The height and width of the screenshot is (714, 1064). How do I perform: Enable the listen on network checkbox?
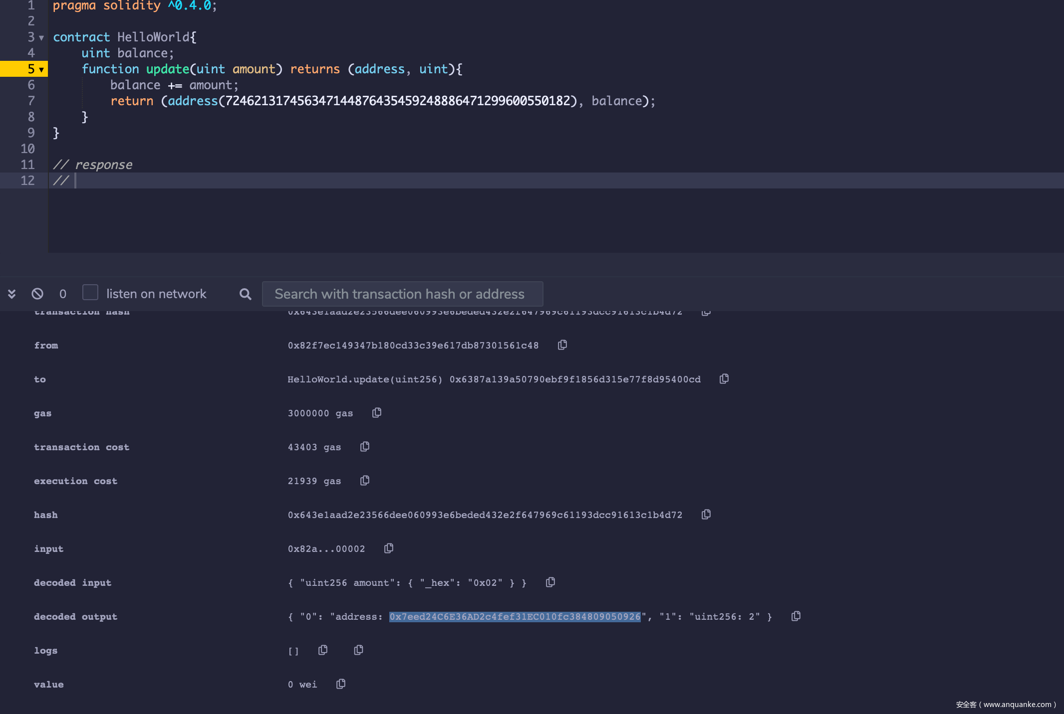click(90, 293)
